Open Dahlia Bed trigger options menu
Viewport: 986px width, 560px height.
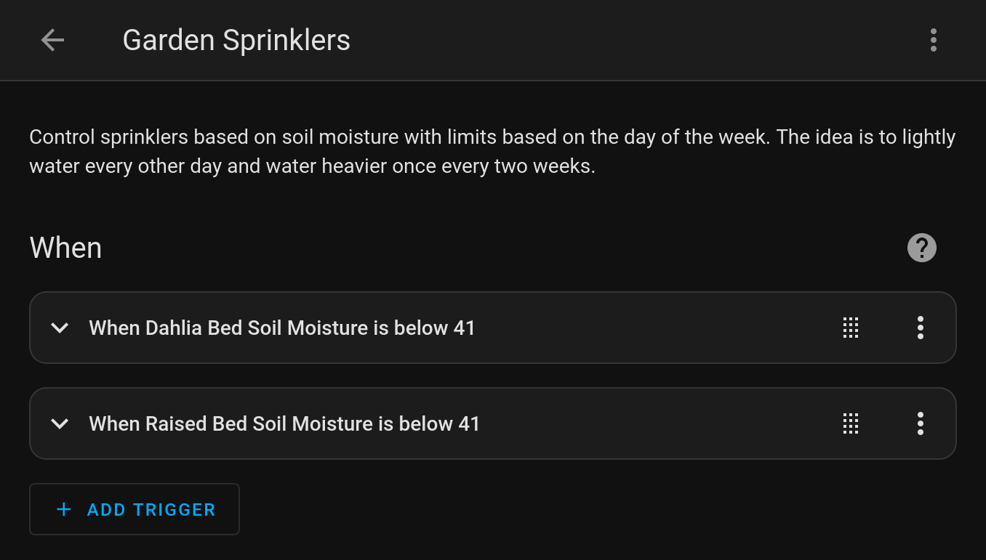pos(920,328)
